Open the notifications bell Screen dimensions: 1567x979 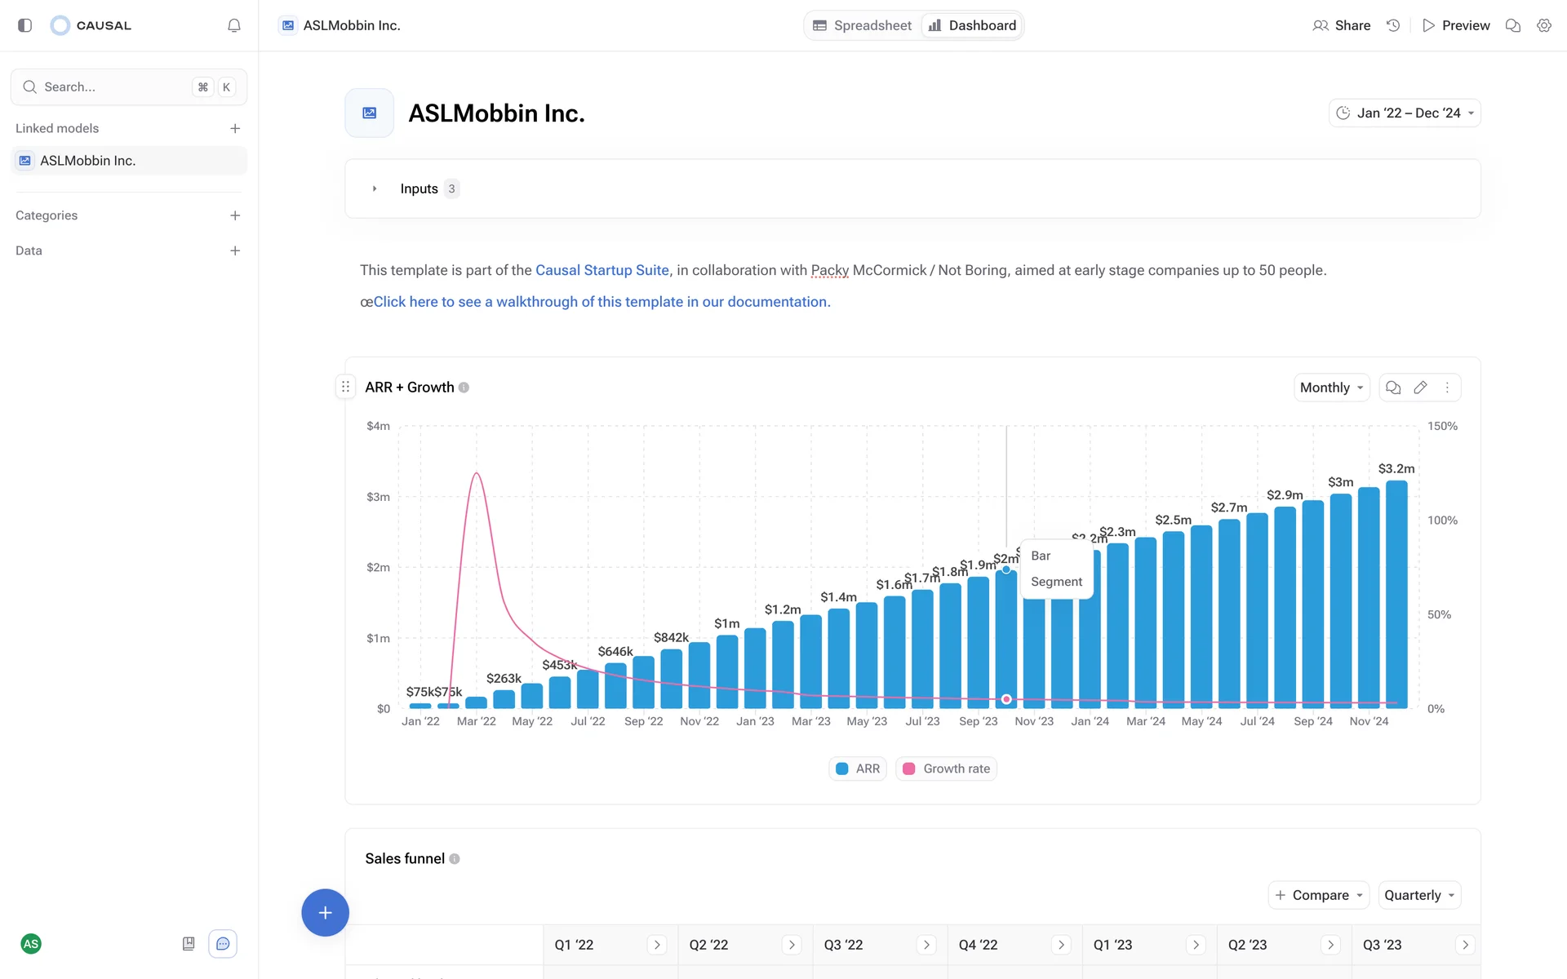pyautogui.click(x=234, y=25)
